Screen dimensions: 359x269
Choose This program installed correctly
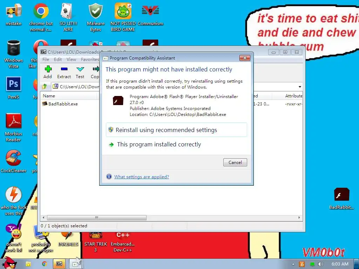point(176,144)
